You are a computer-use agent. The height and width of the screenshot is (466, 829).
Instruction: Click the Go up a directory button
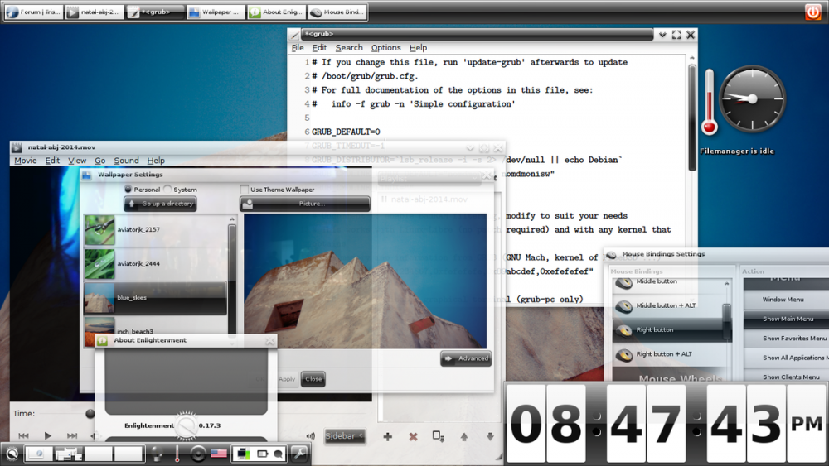tap(160, 204)
